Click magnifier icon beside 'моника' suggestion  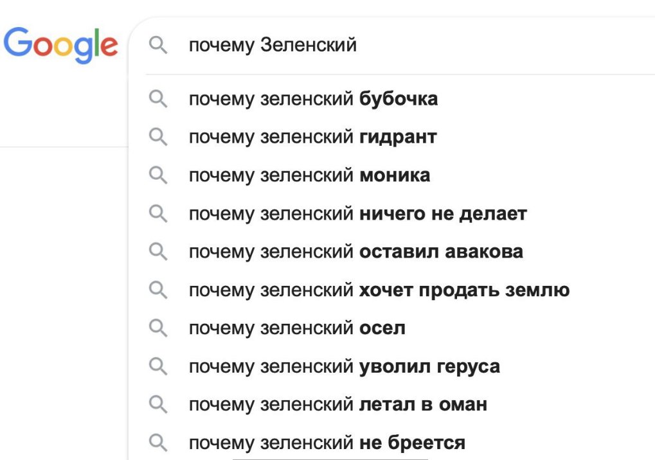[158, 175]
